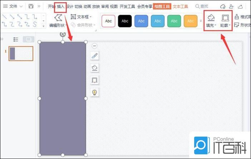Select the 开发工具 tab
Screen dimensions: 251x159
pyautogui.click(x=127, y=6)
